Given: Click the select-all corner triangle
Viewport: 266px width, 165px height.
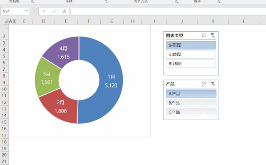Looking at the screenshot, I should pos(6,21).
